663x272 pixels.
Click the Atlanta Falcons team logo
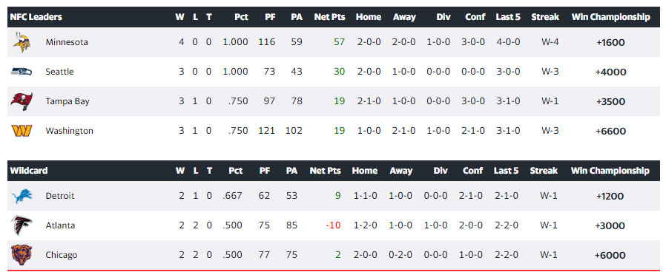pyautogui.click(x=22, y=225)
